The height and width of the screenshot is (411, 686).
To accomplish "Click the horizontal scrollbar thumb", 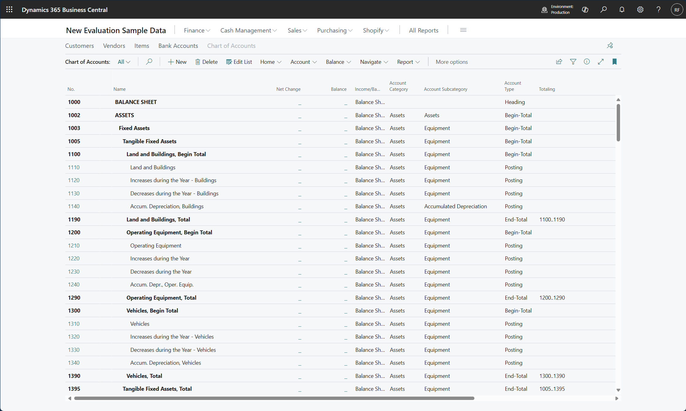I will tap(274, 398).
